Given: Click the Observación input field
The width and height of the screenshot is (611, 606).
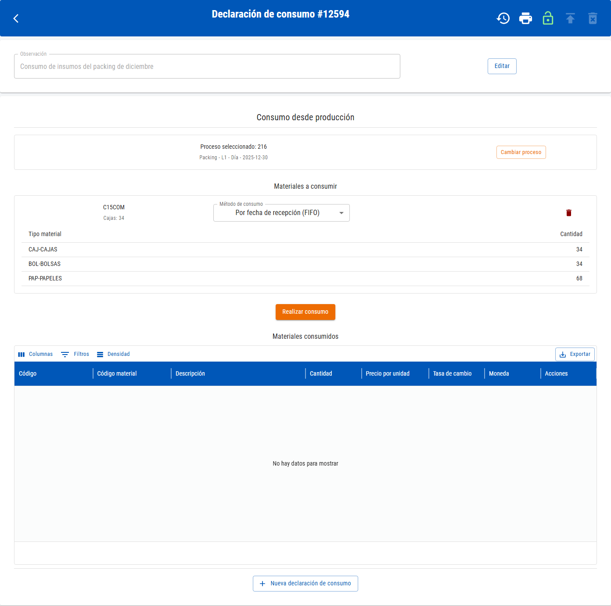Looking at the screenshot, I should pos(207,66).
